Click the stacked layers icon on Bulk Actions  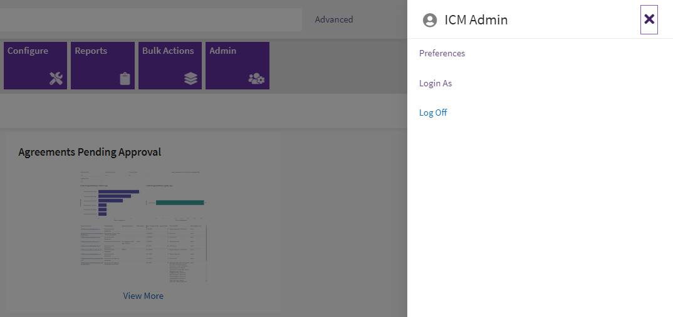tap(190, 79)
